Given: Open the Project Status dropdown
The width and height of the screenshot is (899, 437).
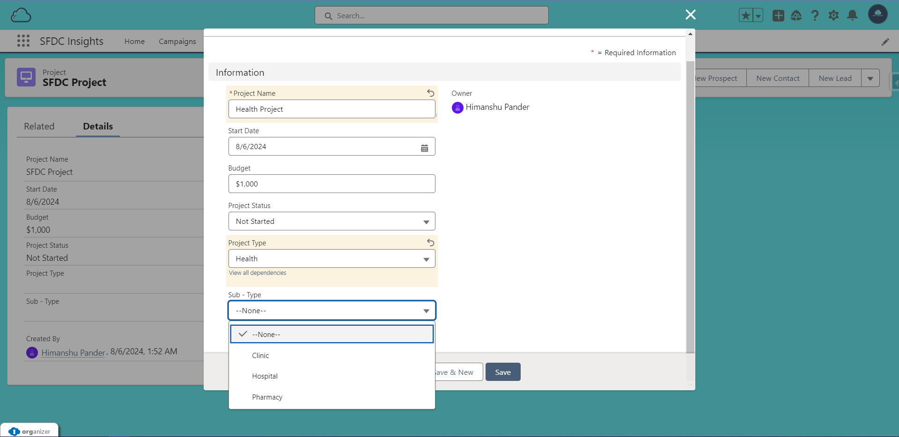Looking at the screenshot, I should pos(332,221).
